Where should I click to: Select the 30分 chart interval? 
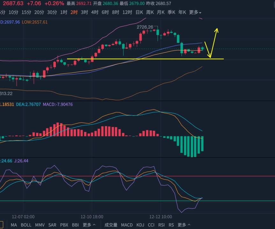click(x=52, y=12)
